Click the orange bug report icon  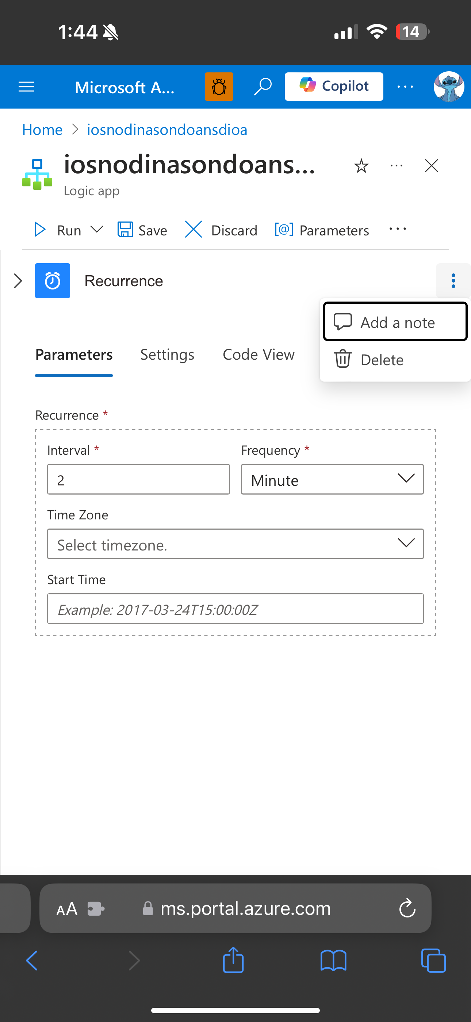(x=219, y=87)
